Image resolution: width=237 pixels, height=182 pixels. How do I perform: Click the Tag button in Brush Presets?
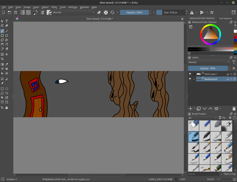coord(223,118)
